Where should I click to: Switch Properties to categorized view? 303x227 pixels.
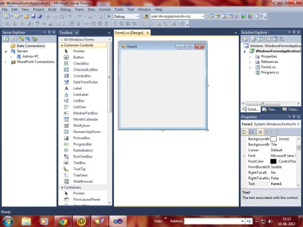click(x=245, y=132)
